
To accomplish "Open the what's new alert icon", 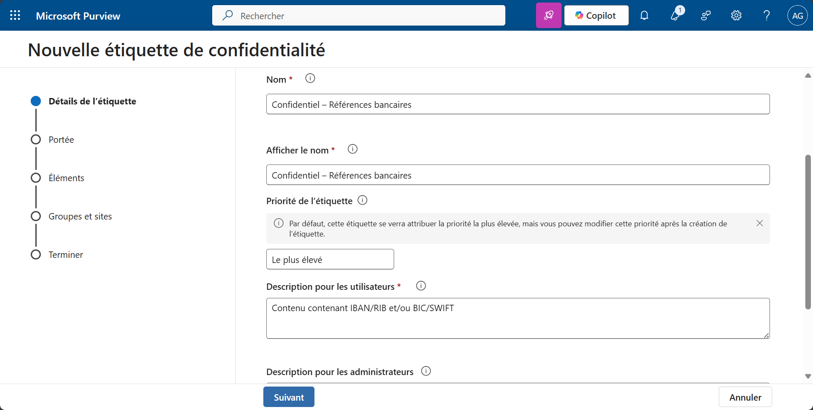I will pyautogui.click(x=675, y=16).
